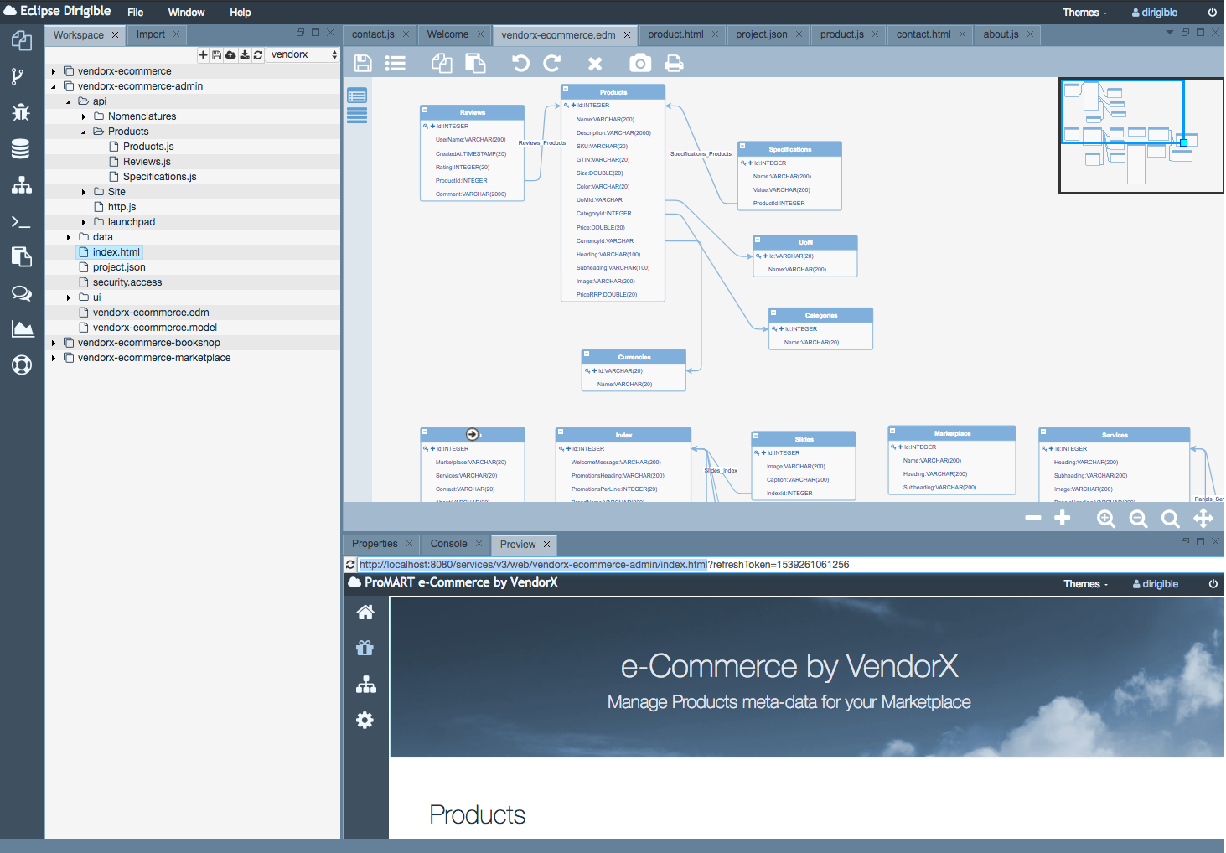Open the Documents perspective icon in sidebar
The width and height of the screenshot is (1226, 853).
[22, 256]
